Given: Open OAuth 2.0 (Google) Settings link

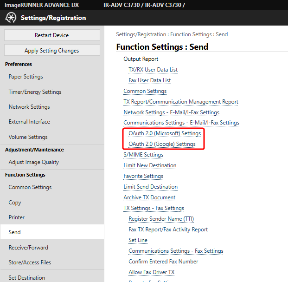Looking at the screenshot, I should 162,144.
